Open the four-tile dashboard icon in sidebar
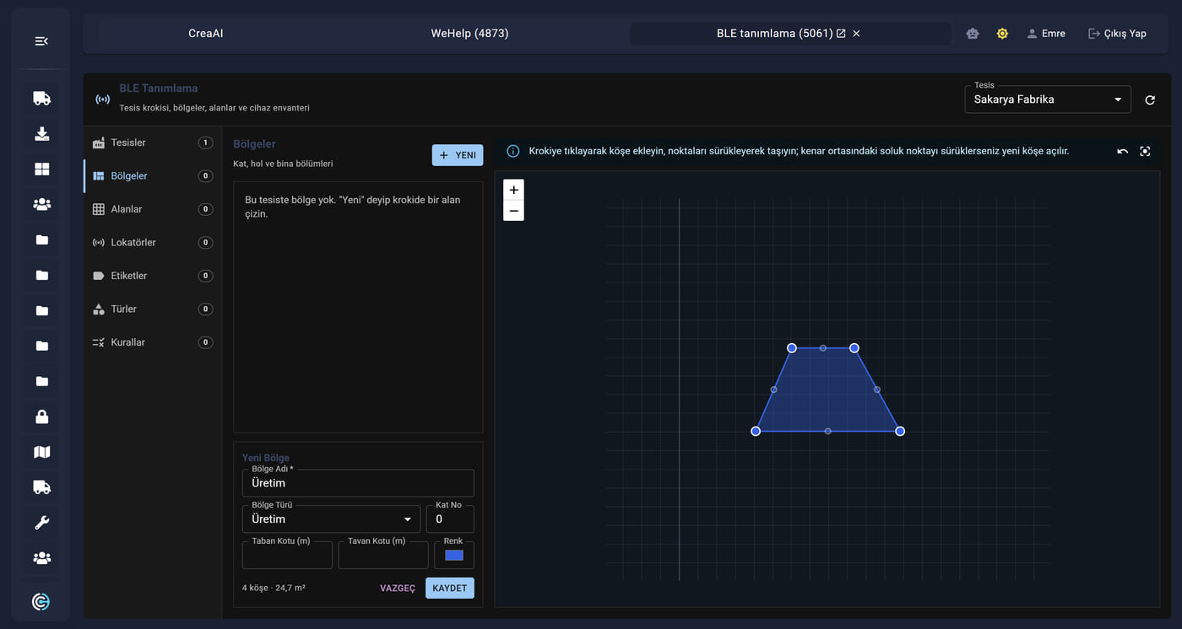This screenshot has width=1182, height=629. [x=41, y=169]
